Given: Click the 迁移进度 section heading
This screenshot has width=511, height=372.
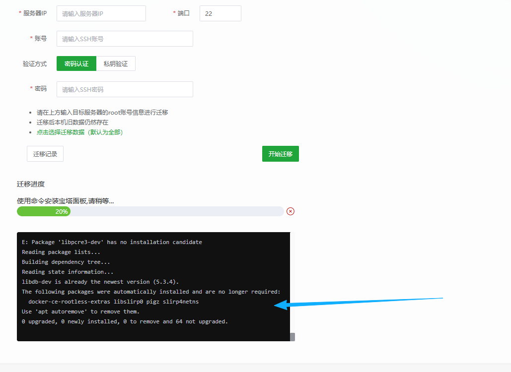Looking at the screenshot, I should click(31, 184).
